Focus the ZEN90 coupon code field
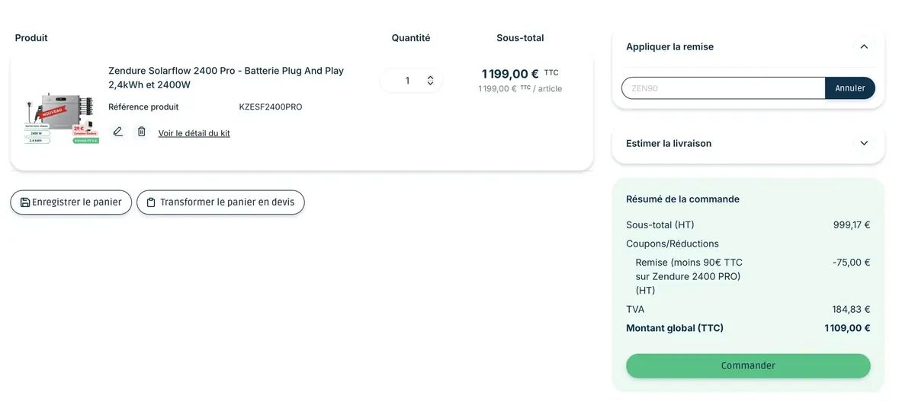Image resolution: width=915 pixels, height=414 pixels. click(722, 88)
